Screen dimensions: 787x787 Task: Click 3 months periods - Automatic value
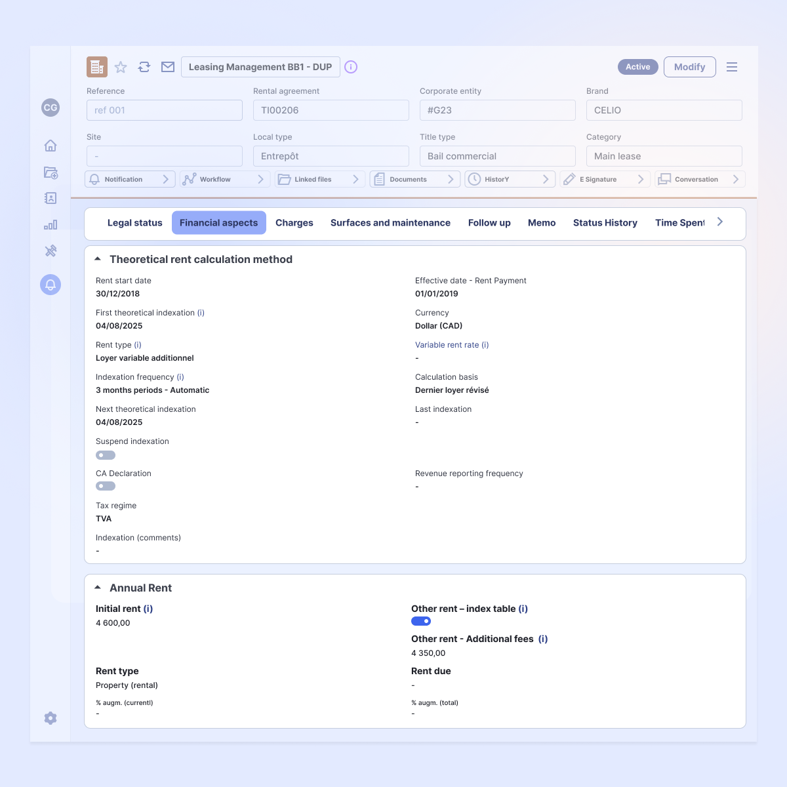pyautogui.click(x=153, y=390)
